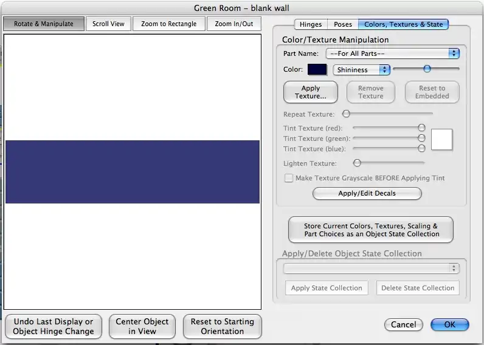Open Apply/Edit Decals dialog
484x345 pixels.
(367, 193)
